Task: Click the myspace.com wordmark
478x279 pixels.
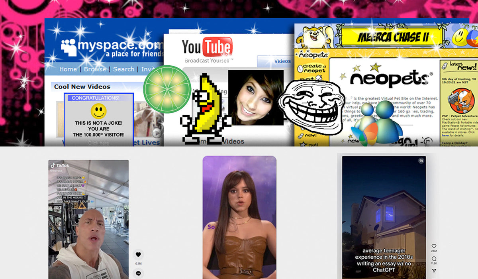Action: coord(121,44)
